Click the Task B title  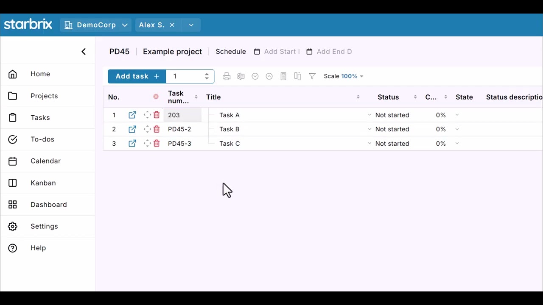point(230,129)
